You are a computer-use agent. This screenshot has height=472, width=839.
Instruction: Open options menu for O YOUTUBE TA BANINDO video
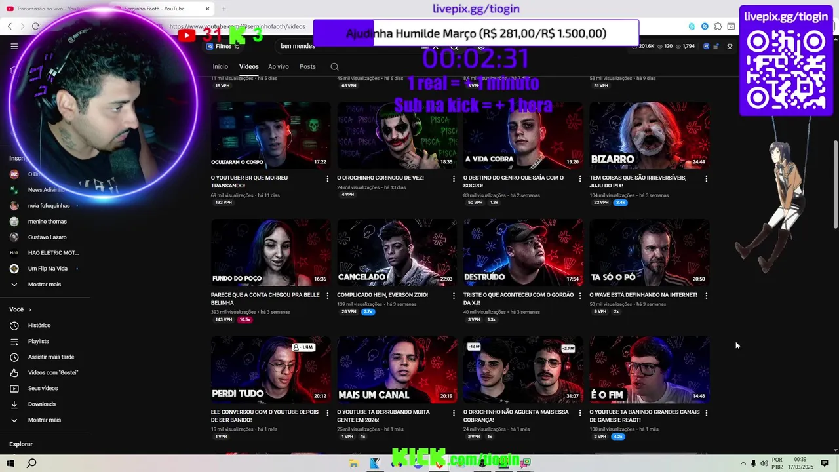click(x=706, y=413)
